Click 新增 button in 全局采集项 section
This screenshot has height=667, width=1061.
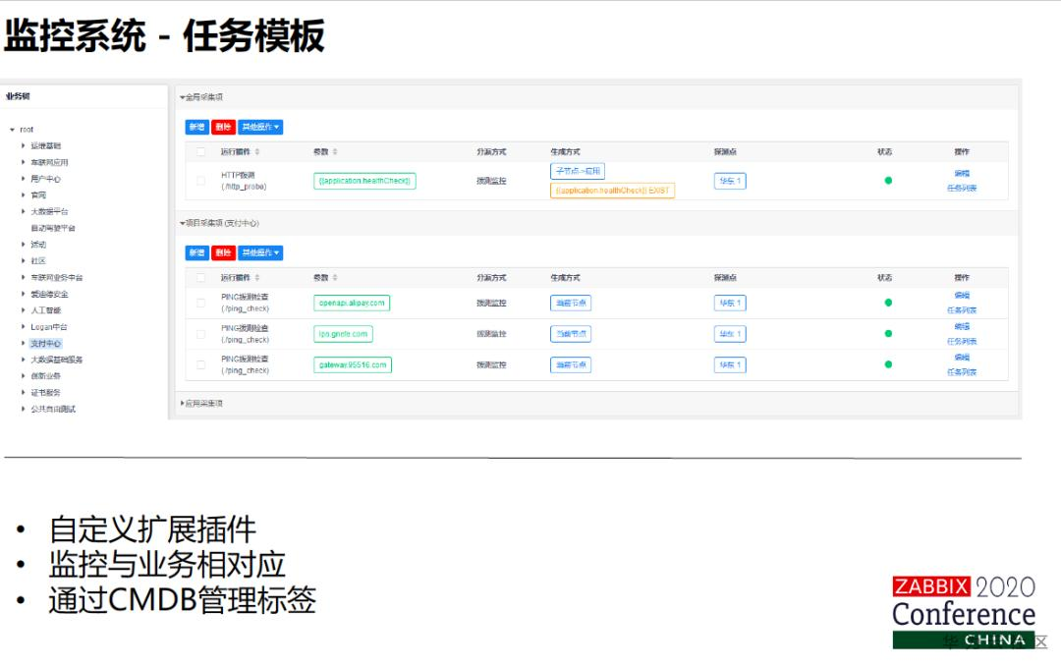(196, 127)
